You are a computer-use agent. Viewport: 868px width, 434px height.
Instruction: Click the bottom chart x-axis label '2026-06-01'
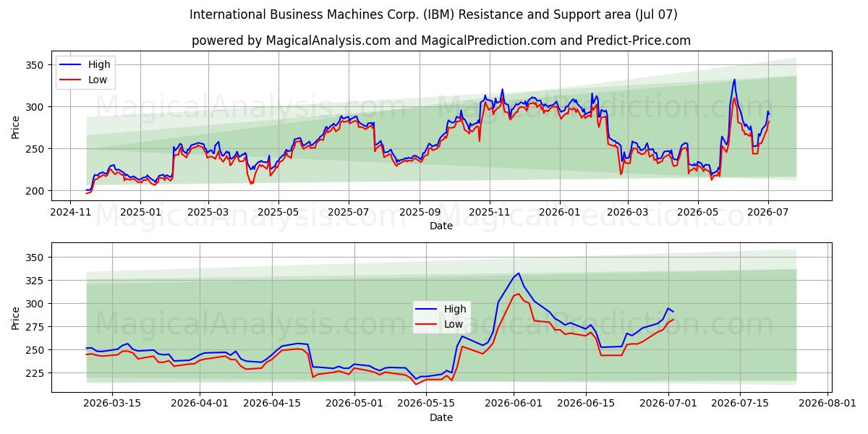514,404
